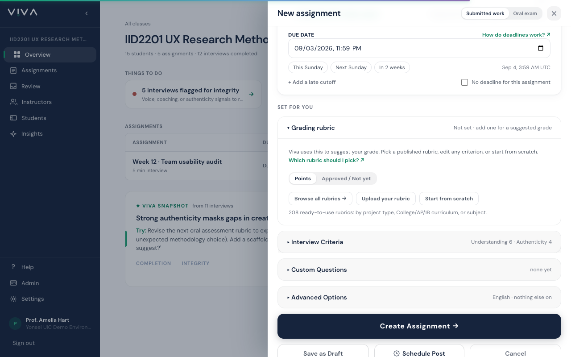The height and width of the screenshot is (357, 571).
Task: Open the Which rubric should I pick link
Action: tap(327, 160)
